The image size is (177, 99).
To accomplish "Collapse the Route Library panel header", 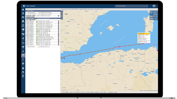I will point(43,11).
